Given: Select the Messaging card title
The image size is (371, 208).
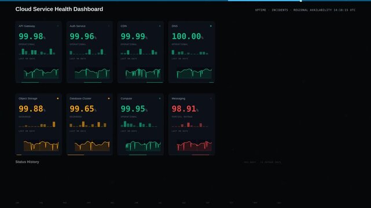Looking at the screenshot, I should [x=178, y=98].
